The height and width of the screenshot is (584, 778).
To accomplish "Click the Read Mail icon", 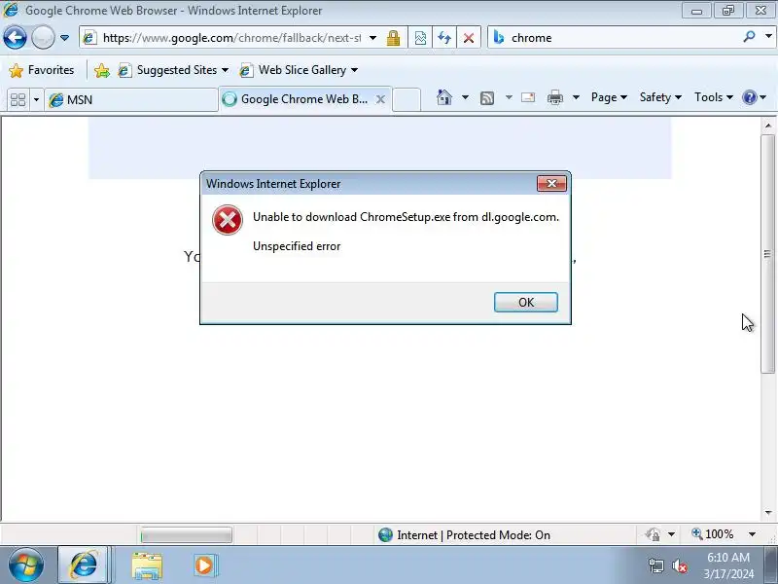I will [528, 97].
